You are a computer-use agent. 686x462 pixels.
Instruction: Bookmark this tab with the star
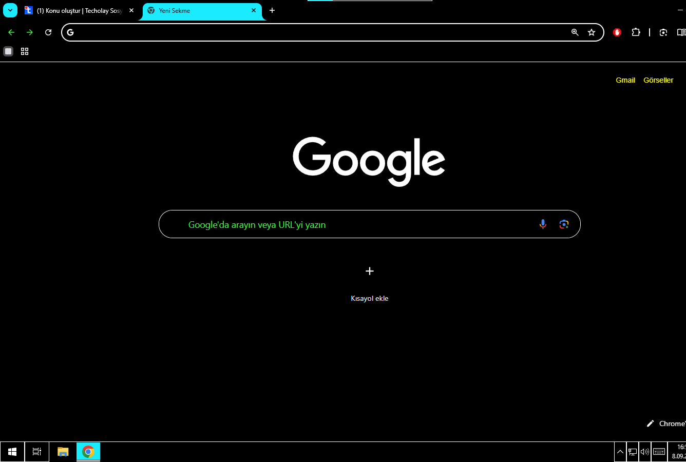592,32
